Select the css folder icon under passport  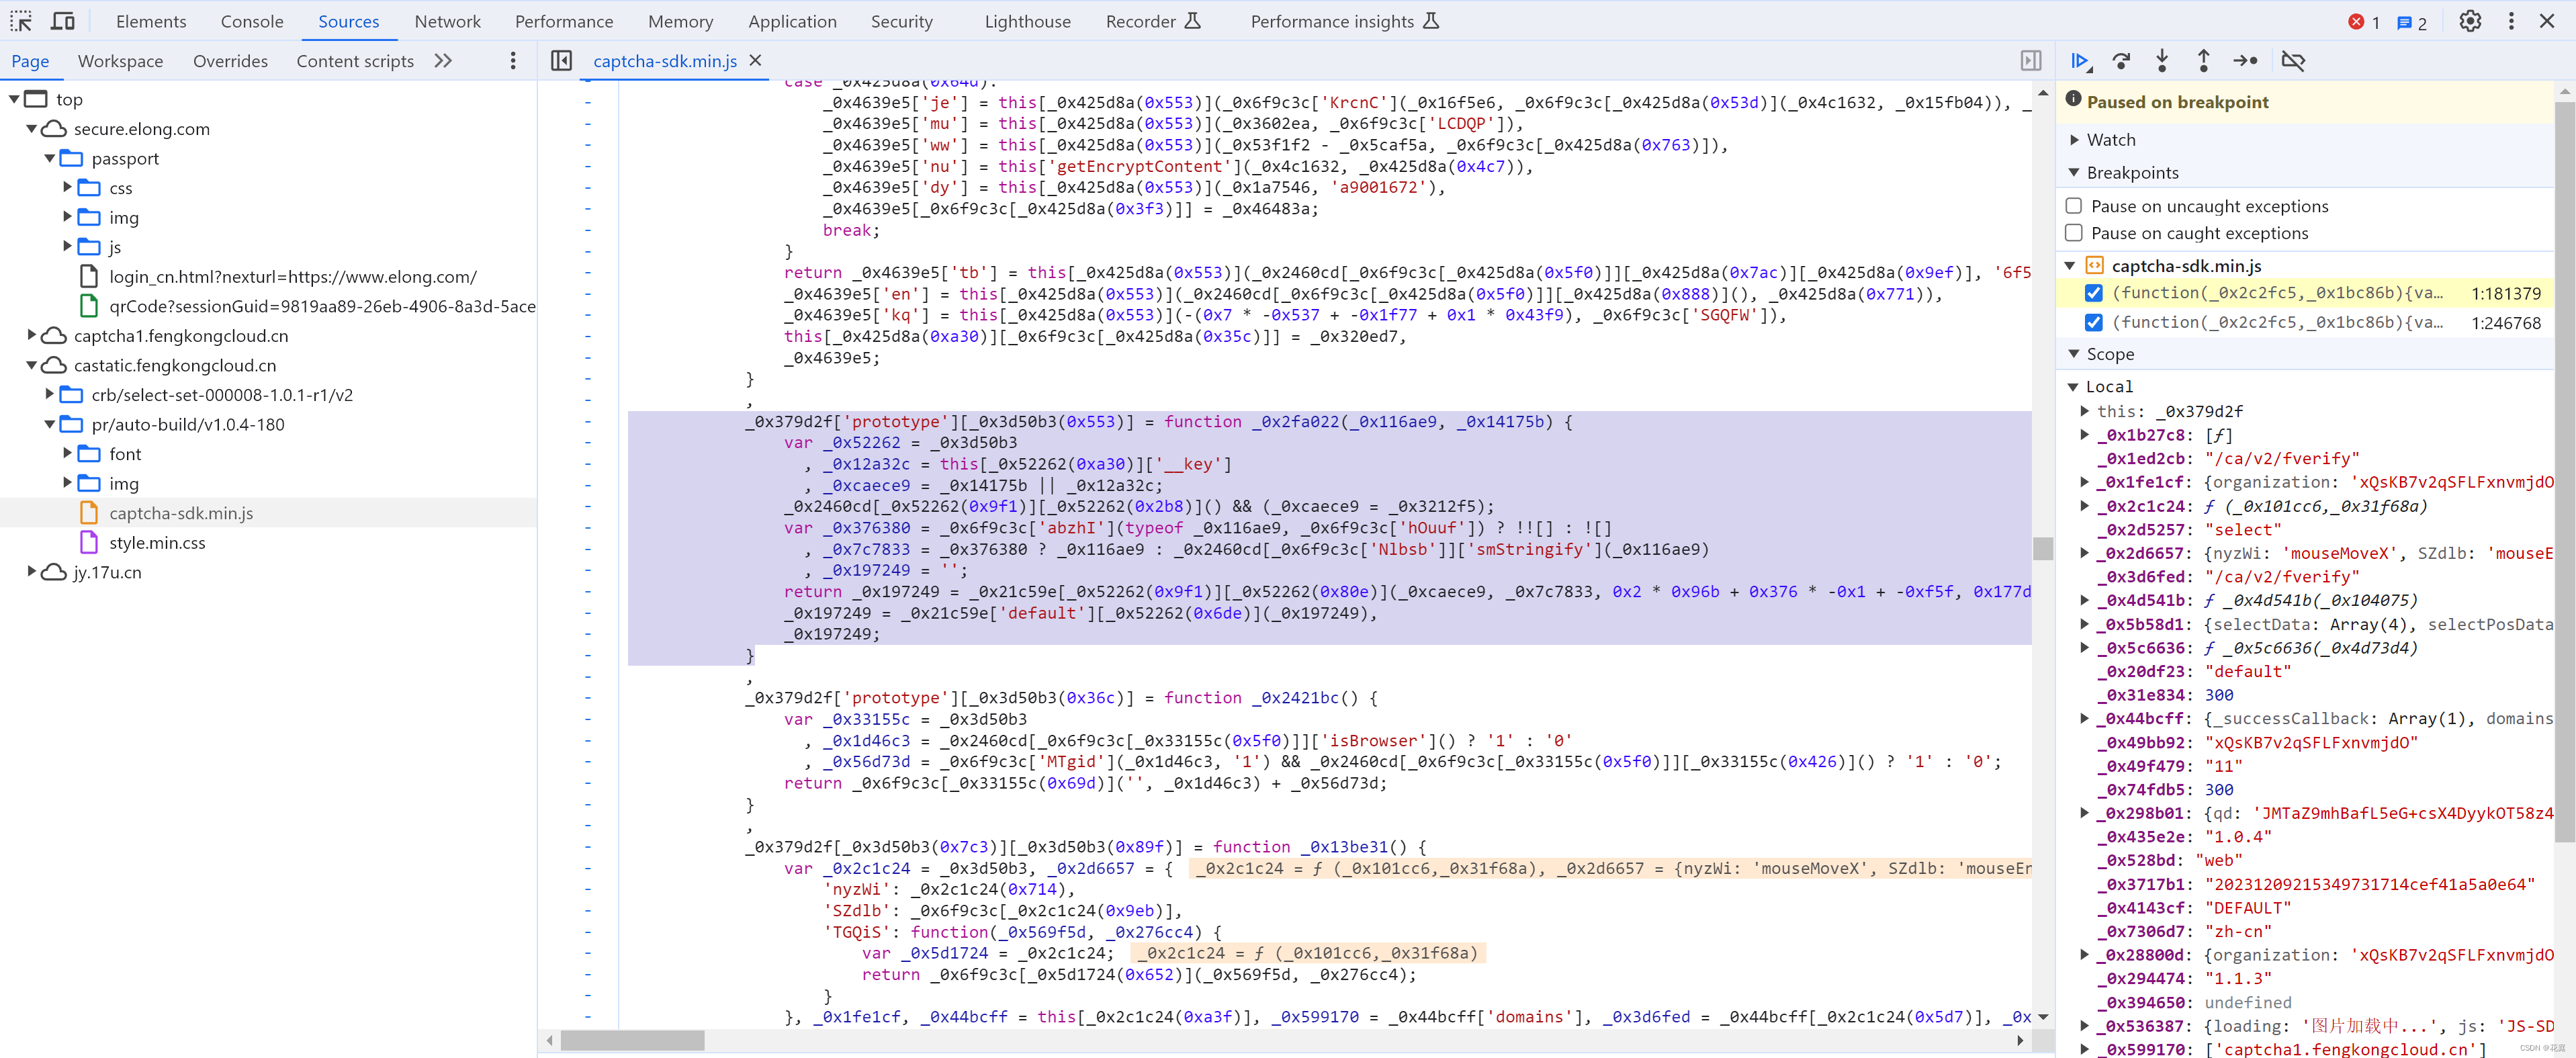[89, 188]
